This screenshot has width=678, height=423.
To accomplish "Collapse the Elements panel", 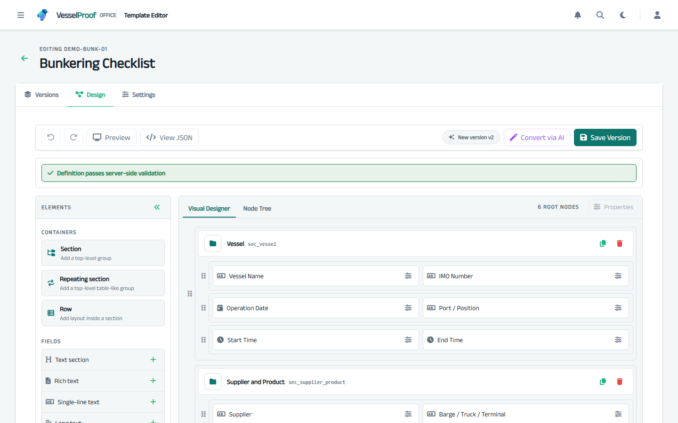I will point(157,207).
